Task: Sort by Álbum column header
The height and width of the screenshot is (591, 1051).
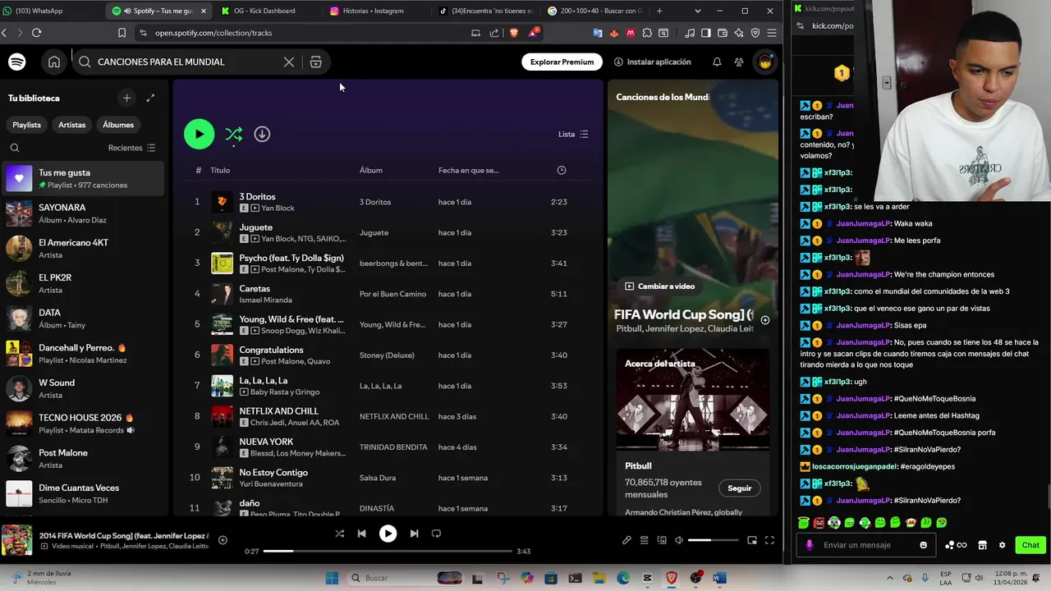Action: click(x=371, y=170)
